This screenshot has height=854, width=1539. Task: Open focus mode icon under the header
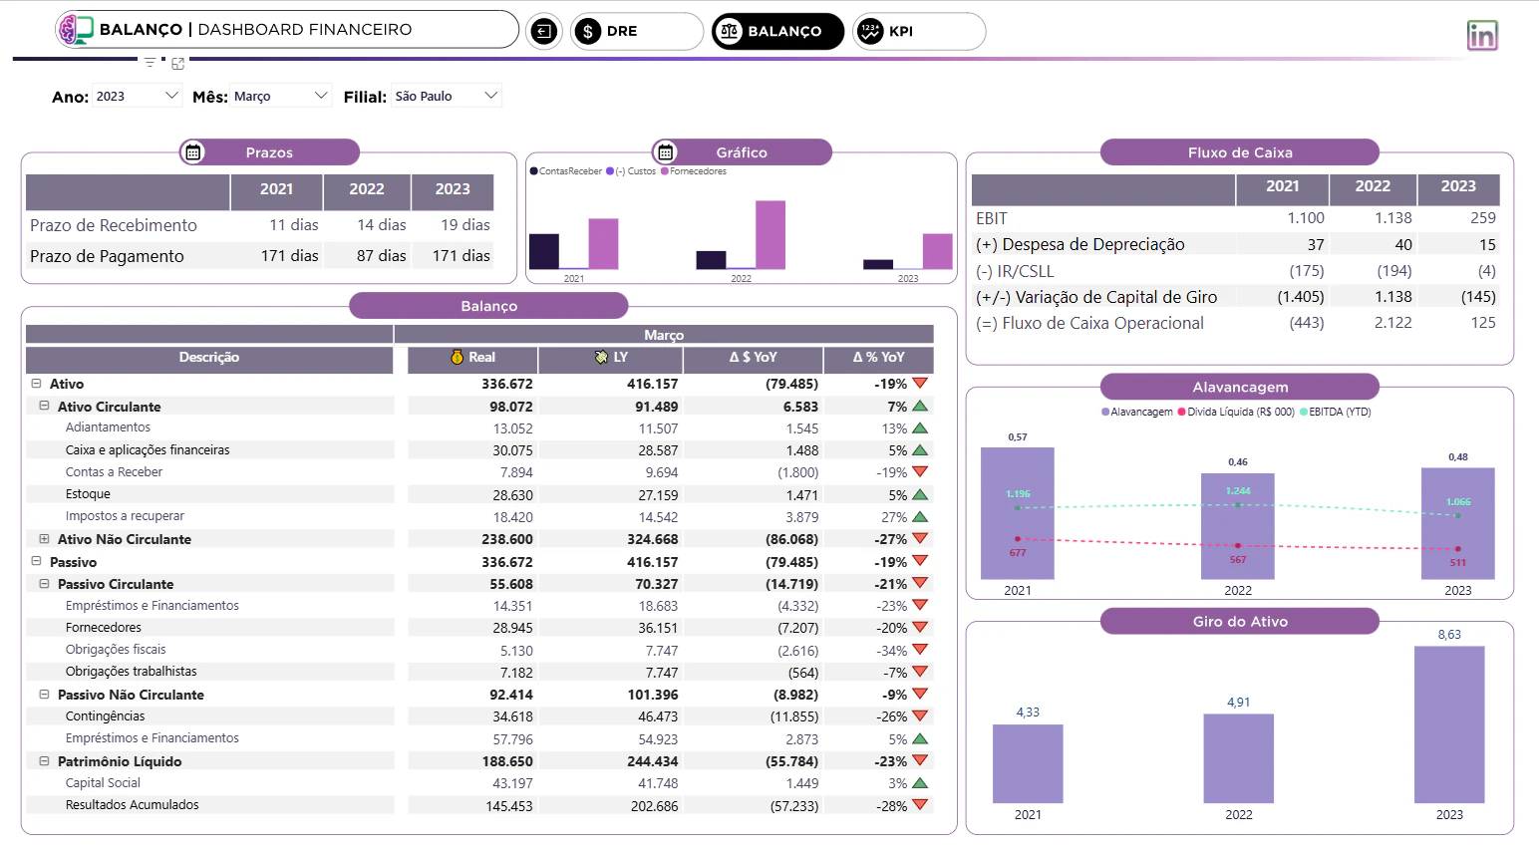coord(178,64)
